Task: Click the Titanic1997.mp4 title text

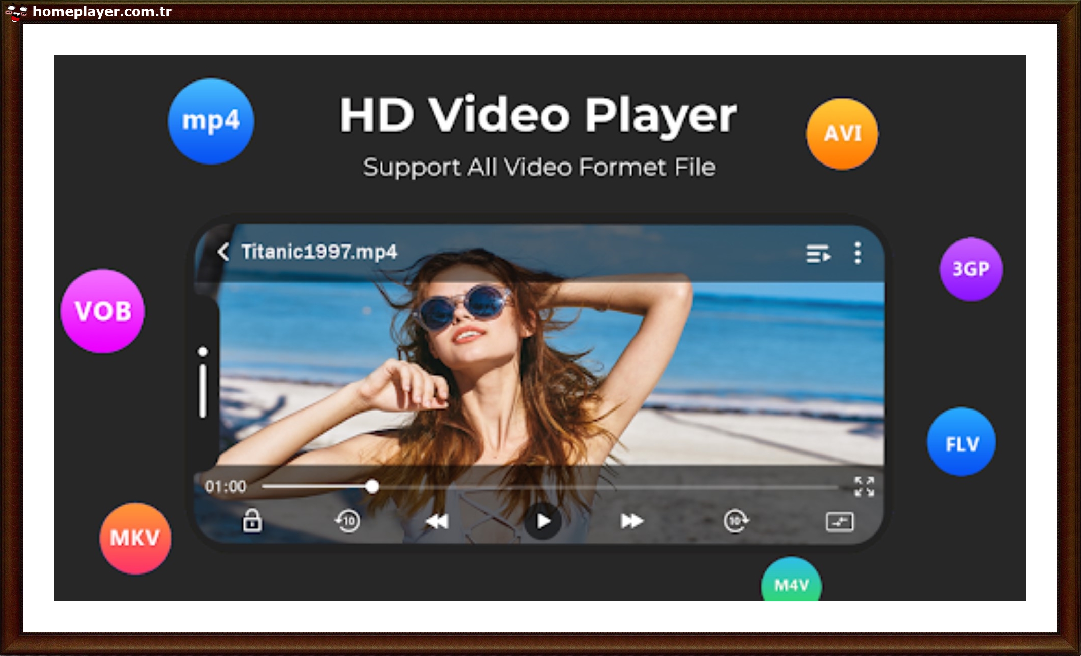Action: (x=320, y=252)
